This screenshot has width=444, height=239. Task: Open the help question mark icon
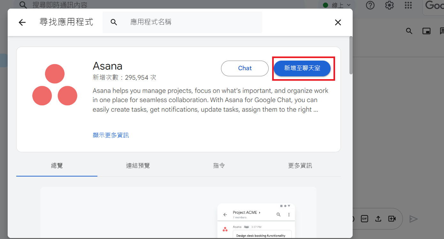pos(370,5)
